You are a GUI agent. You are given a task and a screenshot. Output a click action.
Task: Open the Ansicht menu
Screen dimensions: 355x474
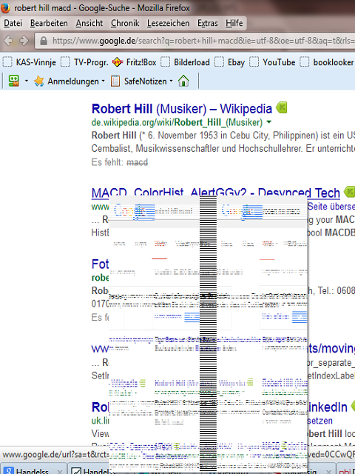click(x=89, y=23)
